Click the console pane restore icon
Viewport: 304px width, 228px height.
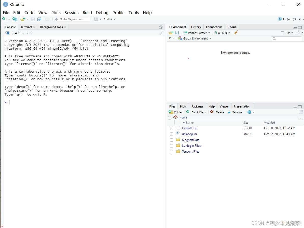(x=161, y=27)
